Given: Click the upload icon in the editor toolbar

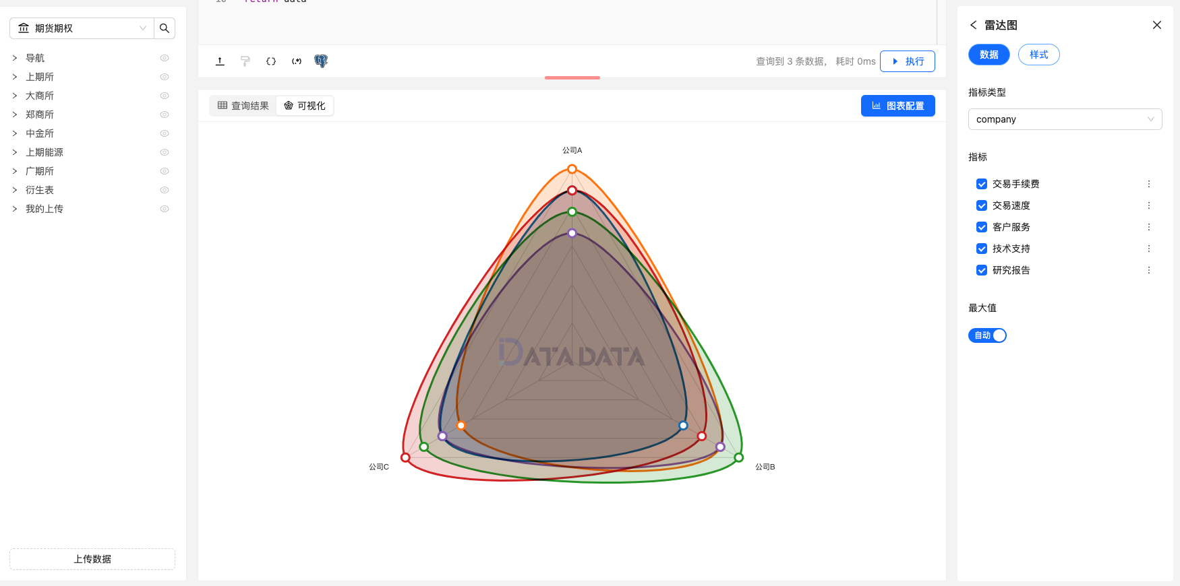Looking at the screenshot, I should point(220,61).
